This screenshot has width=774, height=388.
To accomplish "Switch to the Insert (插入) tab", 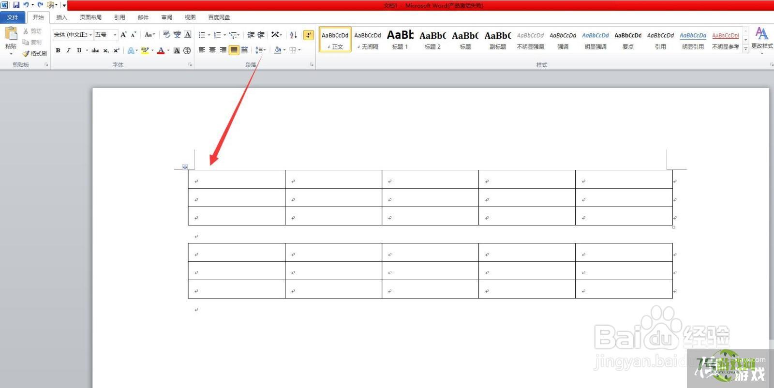I will click(61, 17).
